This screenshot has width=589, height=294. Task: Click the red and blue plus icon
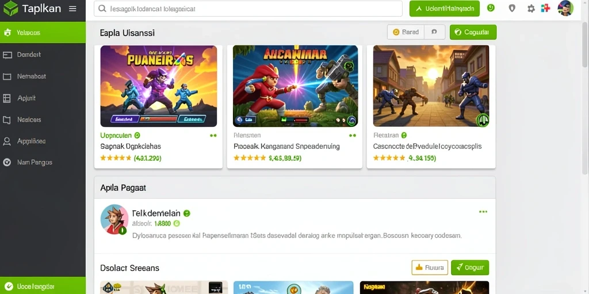[x=545, y=8]
